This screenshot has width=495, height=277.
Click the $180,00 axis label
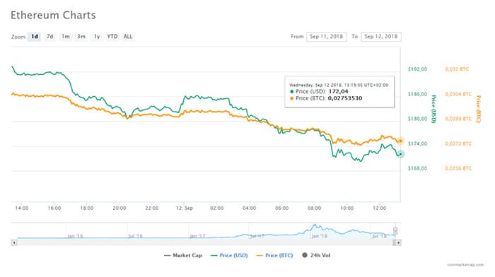(x=417, y=119)
